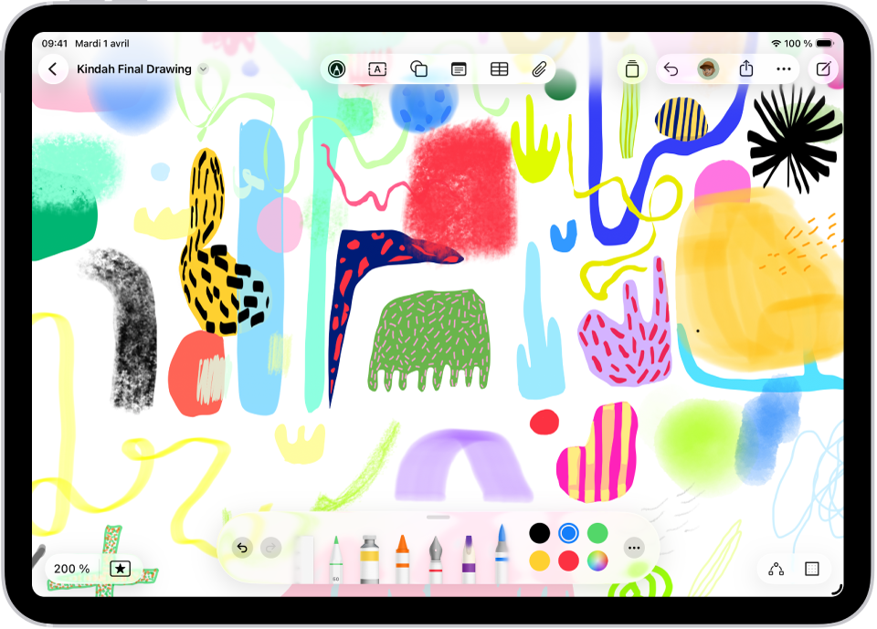Viewport: 877px width, 629px height.
Task: Toggle the drawing tools mode
Action: tap(336, 68)
